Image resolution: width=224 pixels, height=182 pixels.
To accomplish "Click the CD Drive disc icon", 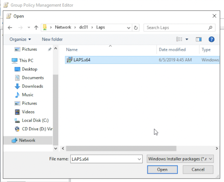I will click(17, 129).
